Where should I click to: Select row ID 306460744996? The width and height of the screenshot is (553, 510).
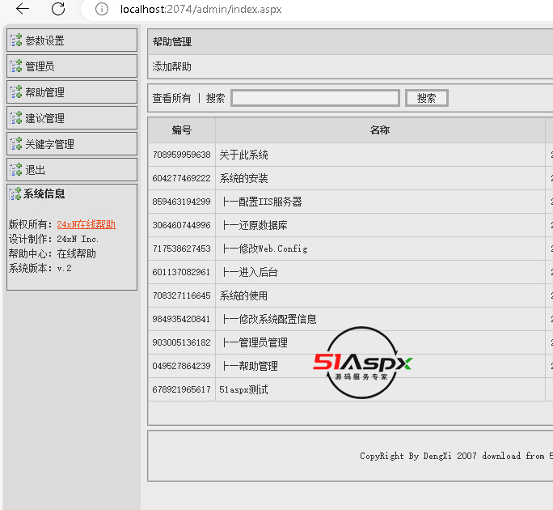click(x=182, y=225)
